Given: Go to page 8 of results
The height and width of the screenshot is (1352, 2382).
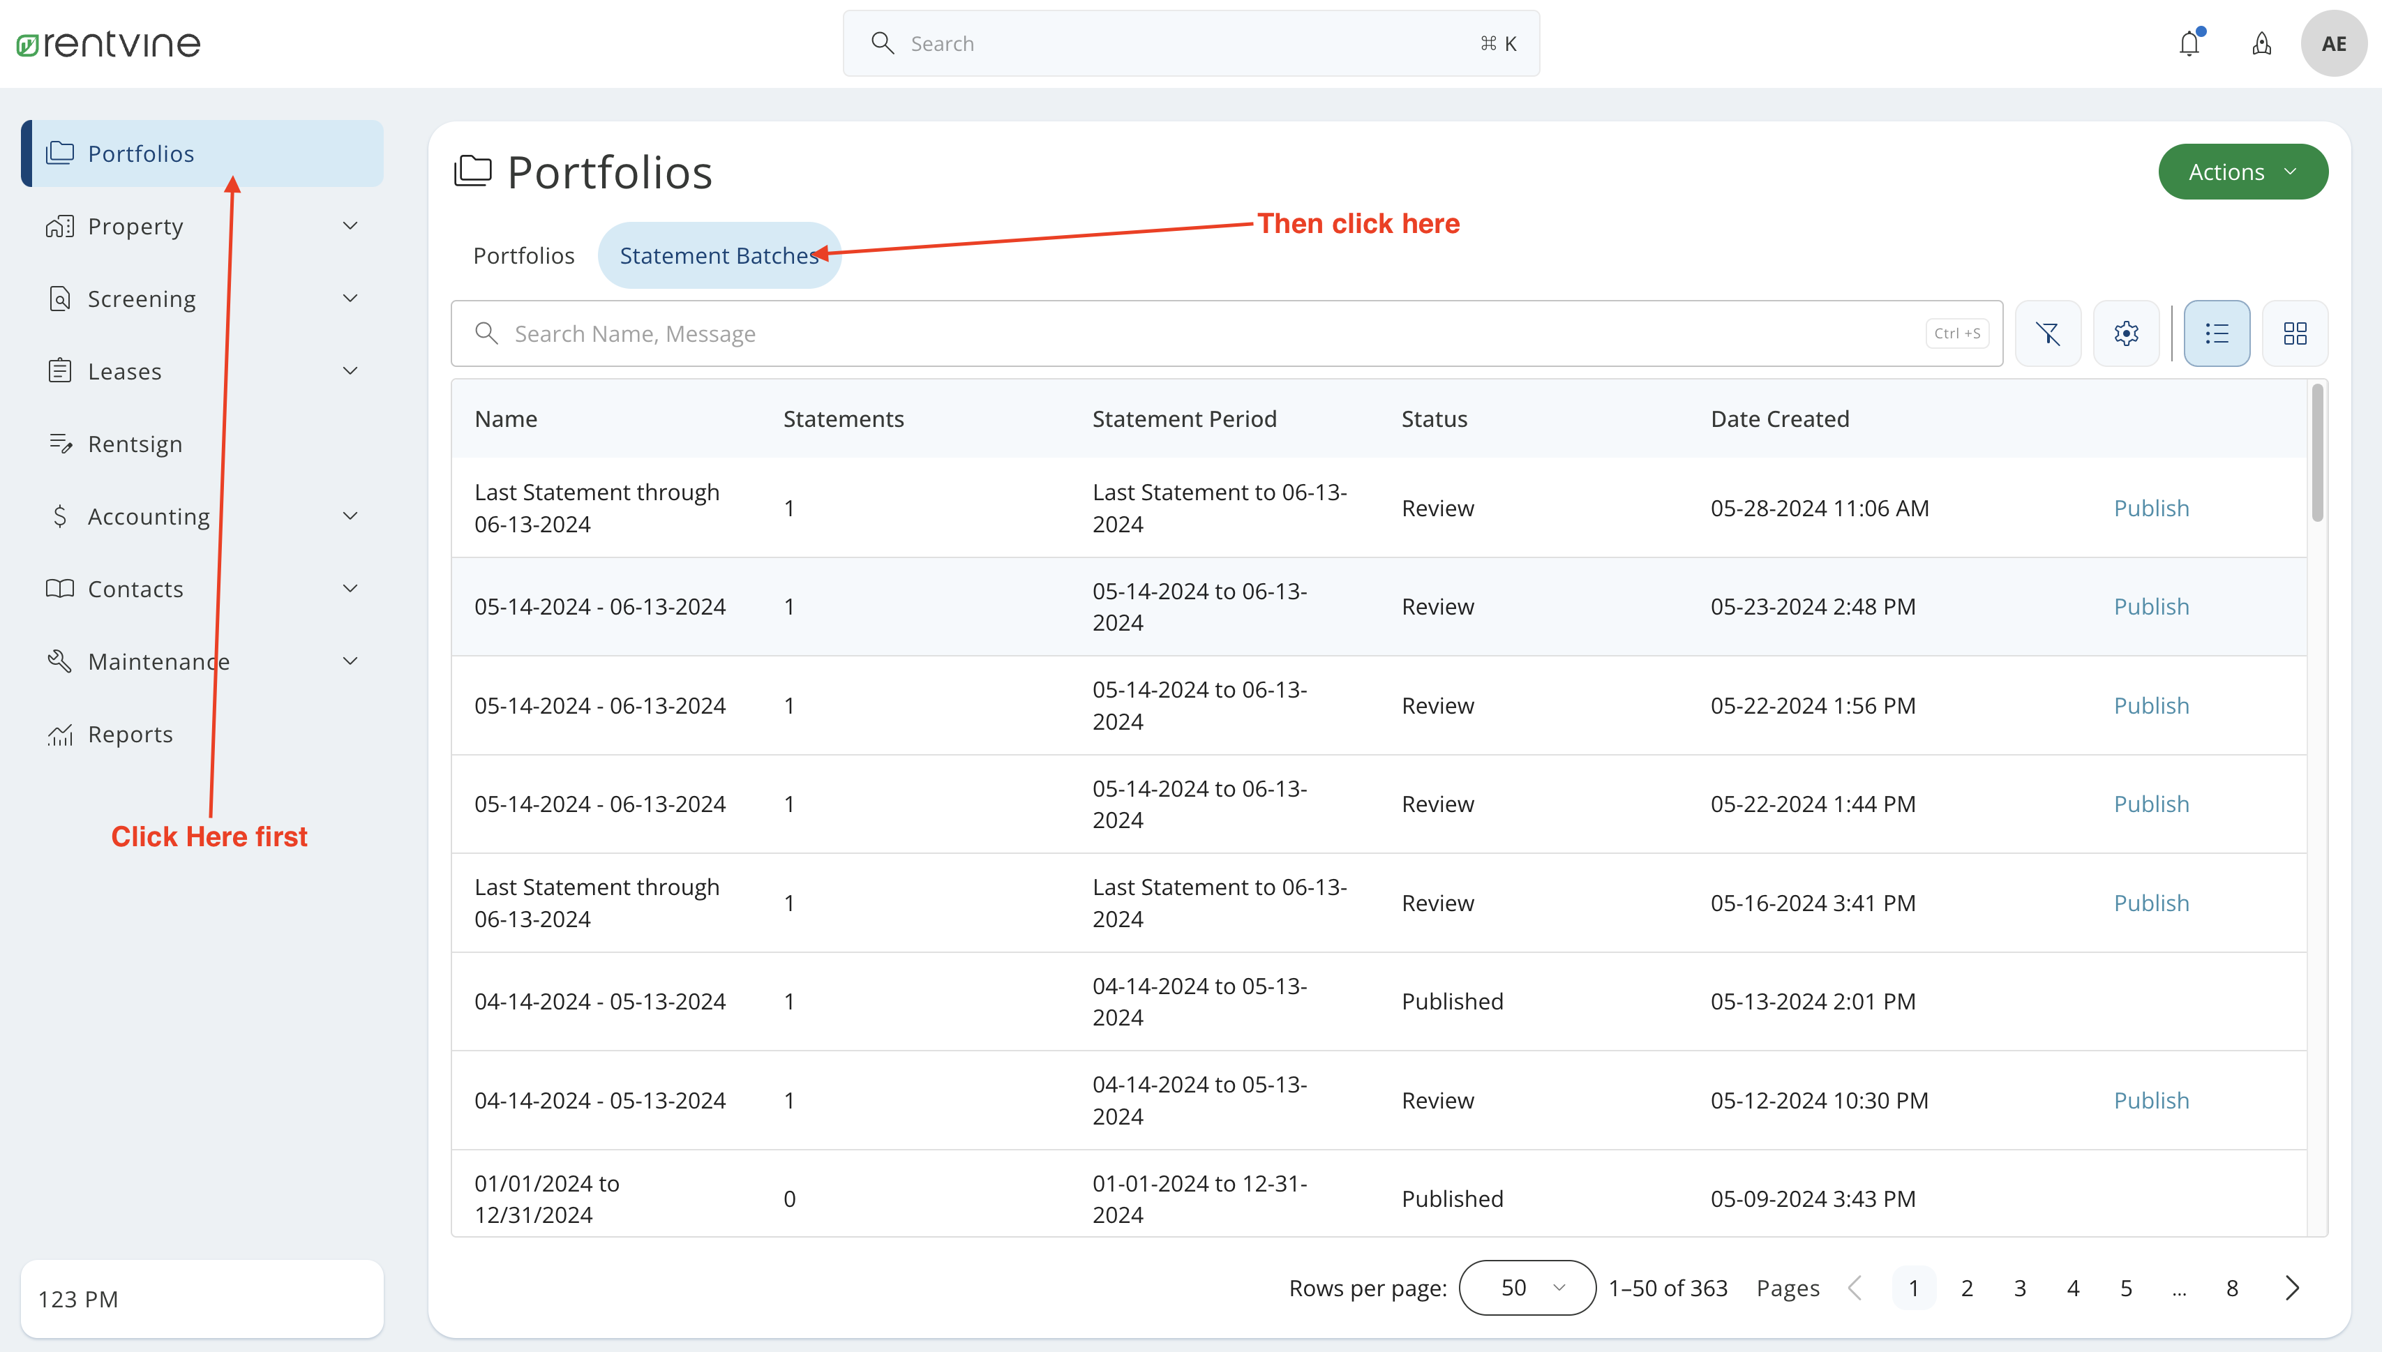Looking at the screenshot, I should pyautogui.click(x=2233, y=1288).
